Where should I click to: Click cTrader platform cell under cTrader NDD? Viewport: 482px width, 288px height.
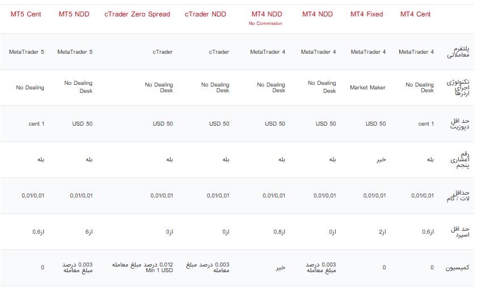pos(219,52)
